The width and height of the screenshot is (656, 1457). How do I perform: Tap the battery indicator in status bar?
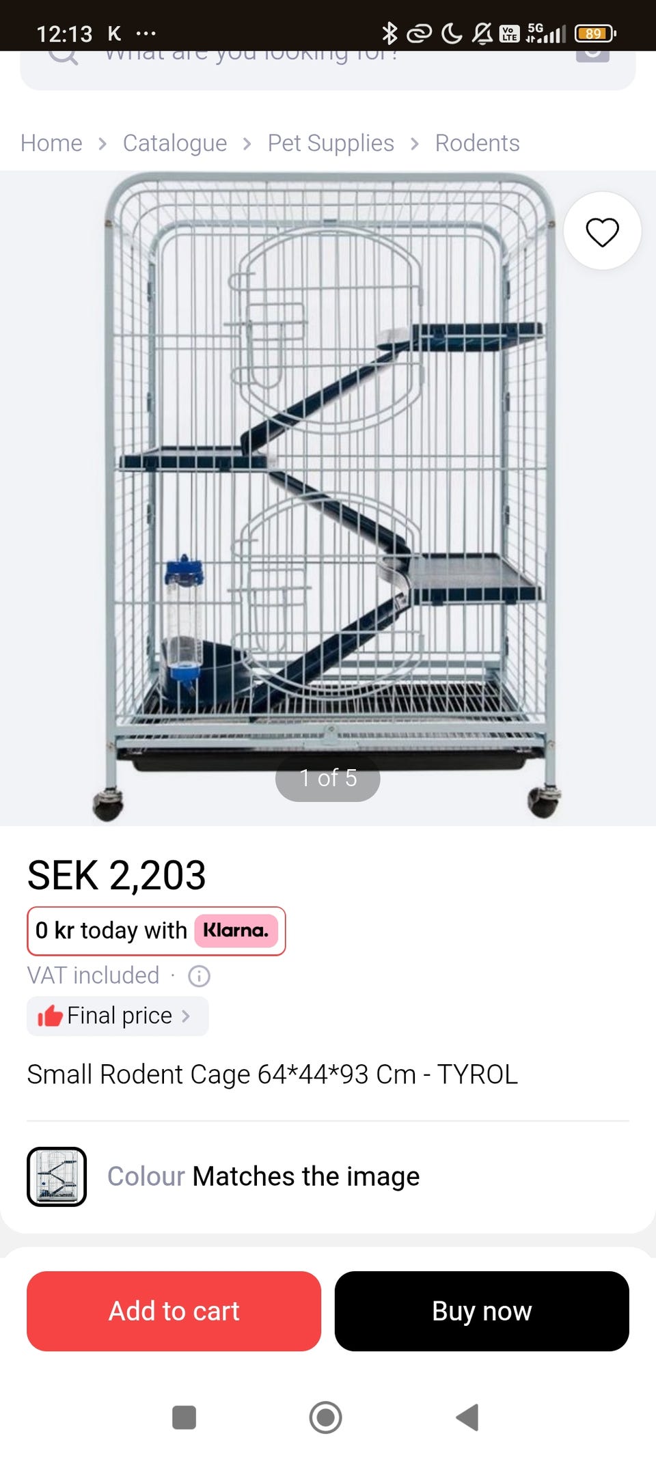coord(594,33)
